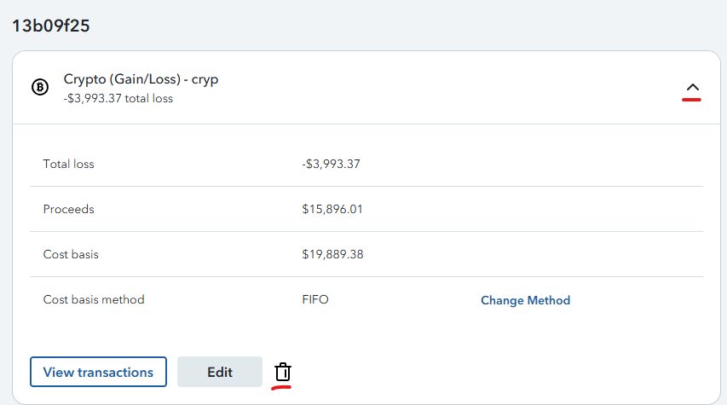
Task: Click the View transactions button
Action: coord(98,372)
